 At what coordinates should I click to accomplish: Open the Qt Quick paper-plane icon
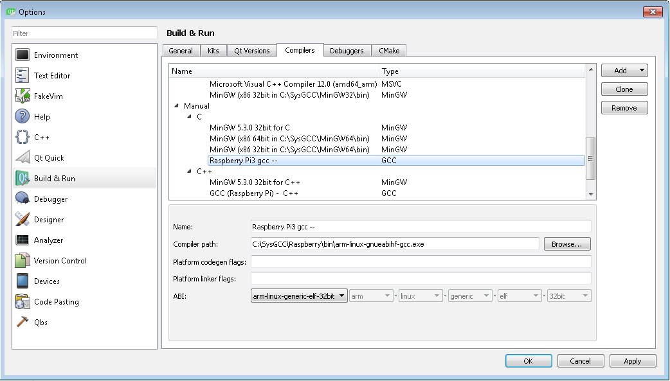click(x=23, y=157)
